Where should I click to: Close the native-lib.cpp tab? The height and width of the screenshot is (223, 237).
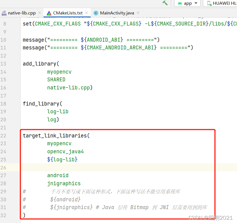[x=40, y=13]
